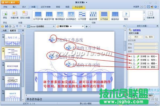Click the skin shirt icon in title bar
The image size is (160, 106).
[x=145, y=7]
